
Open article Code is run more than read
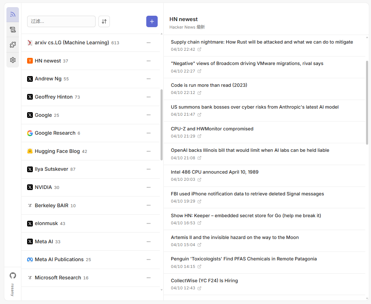pos(209,85)
